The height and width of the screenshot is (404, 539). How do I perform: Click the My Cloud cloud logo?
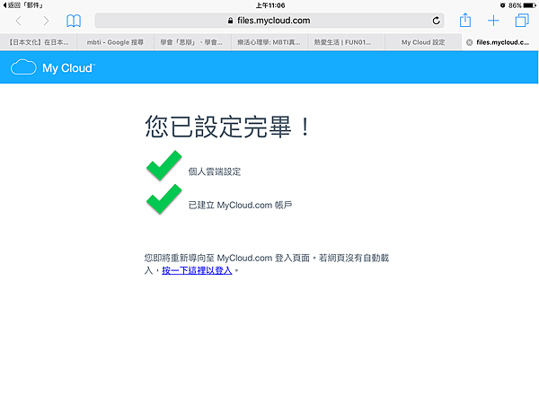tap(23, 67)
